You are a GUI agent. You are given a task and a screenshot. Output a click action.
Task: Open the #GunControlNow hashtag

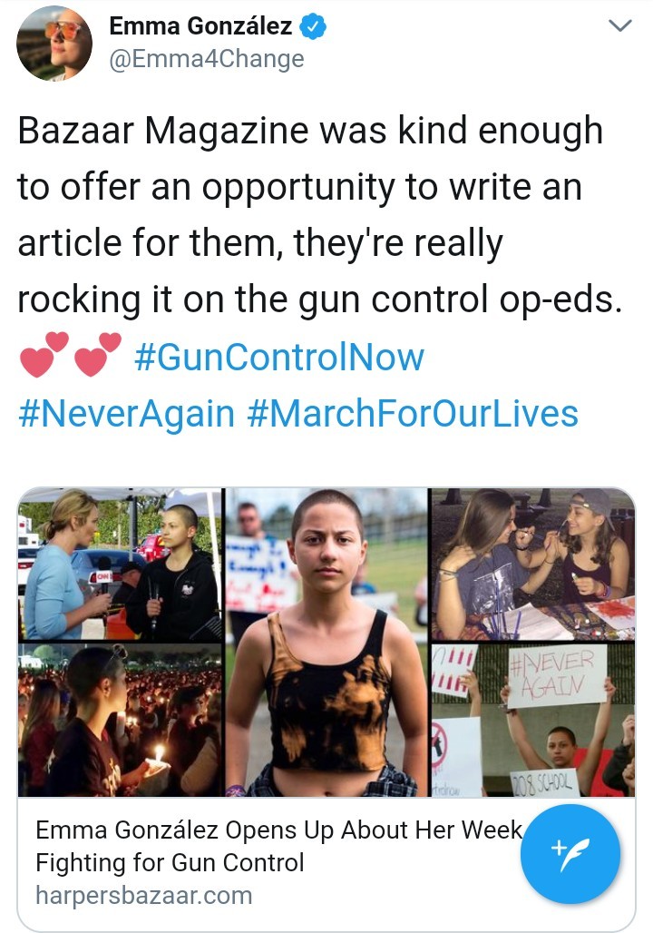pyautogui.click(x=279, y=357)
